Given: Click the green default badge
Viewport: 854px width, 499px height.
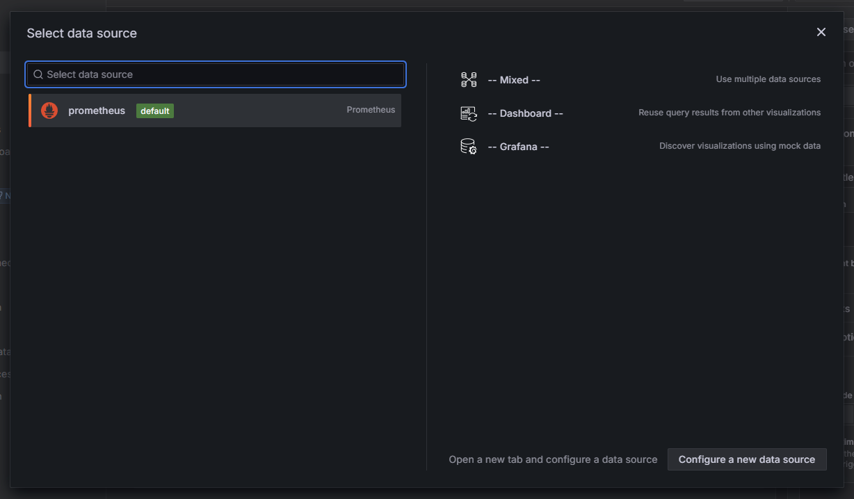Looking at the screenshot, I should point(155,111).
